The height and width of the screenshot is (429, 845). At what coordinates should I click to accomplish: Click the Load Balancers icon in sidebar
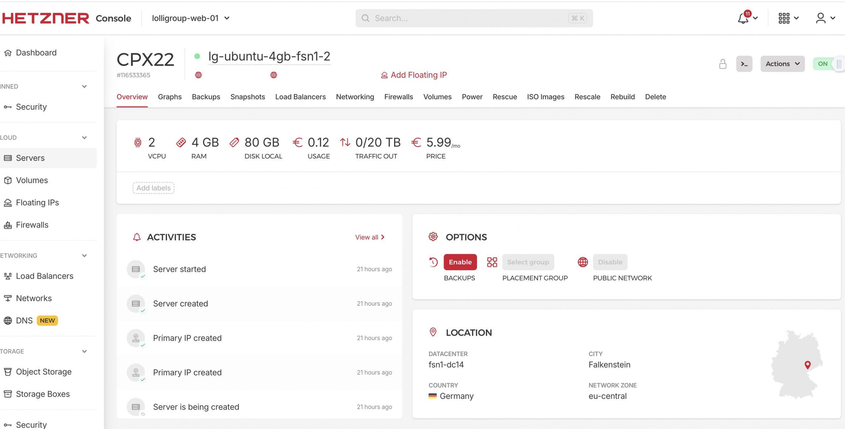[8, 276]
